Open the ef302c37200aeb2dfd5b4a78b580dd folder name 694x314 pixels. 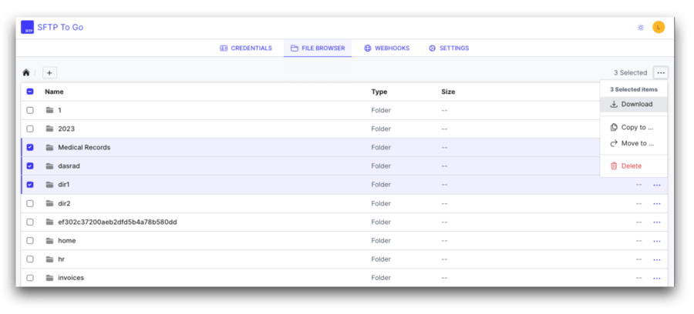(117, 222)
